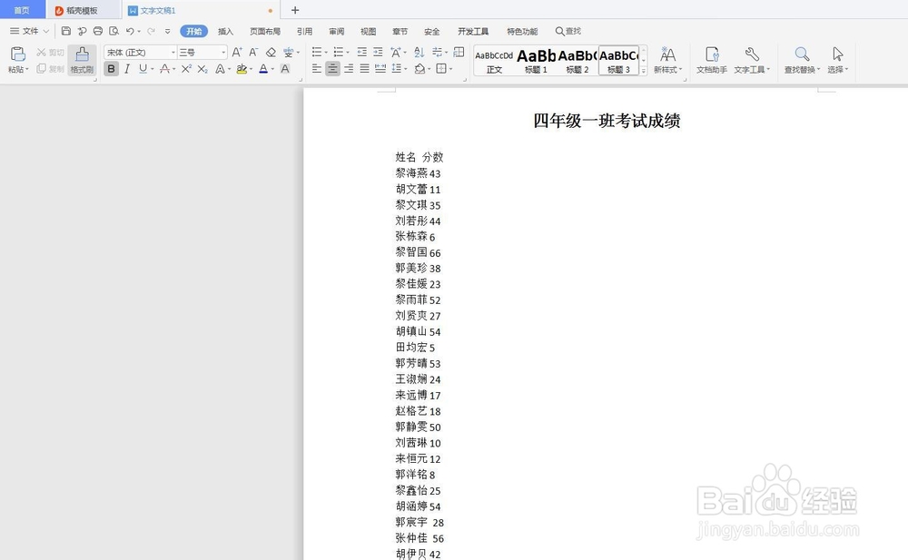The height and width of the screenshot is (560, 908).
Task: Click the Align Right icon
Action: click(349, 69)
